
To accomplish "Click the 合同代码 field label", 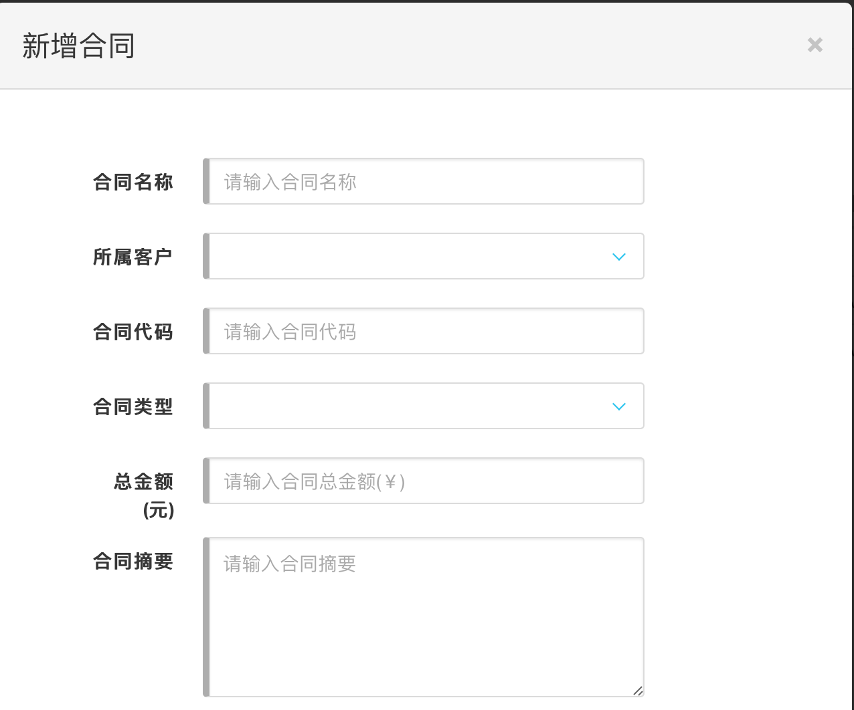I will tap(133, 332).
